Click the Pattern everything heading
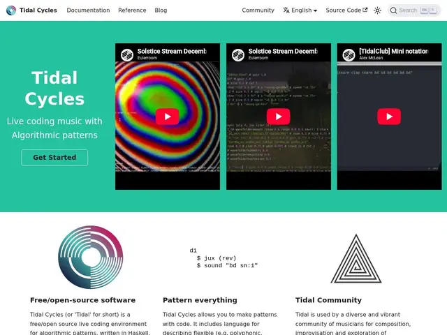Image resolution: width=447 pixels, height=335 pixels. click(x=200, y=300)
